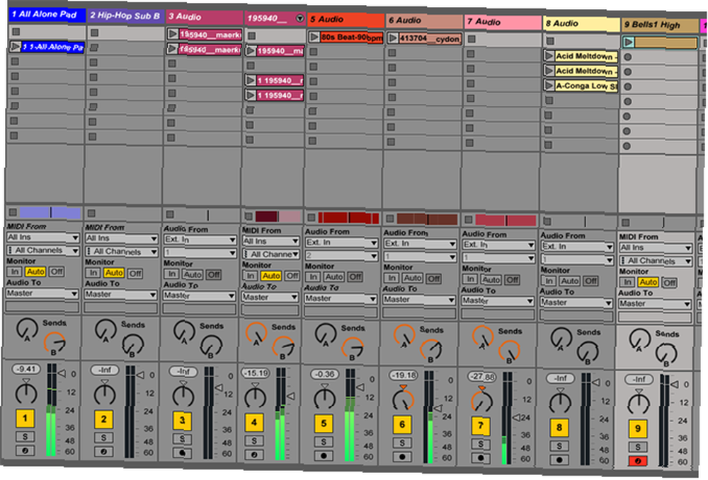Select track header '2 Hip-Hop Sub B'
The image size is (708, 480).
point(125,16)
